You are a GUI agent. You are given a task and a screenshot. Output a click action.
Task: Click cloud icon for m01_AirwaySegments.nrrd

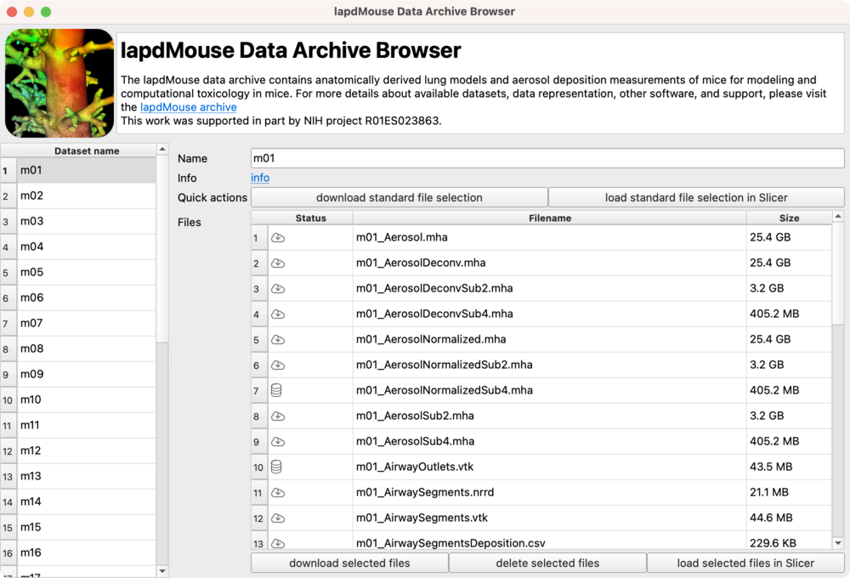(278, 492)
